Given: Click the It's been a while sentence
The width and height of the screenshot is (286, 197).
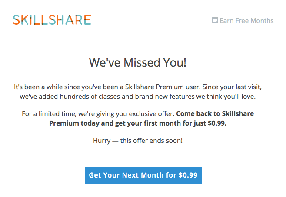Looking at the screenshot, I should [107, 87].
